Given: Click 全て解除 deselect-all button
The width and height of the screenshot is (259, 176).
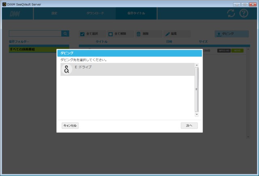Looking at the screenshot, I should pos(121,34).
